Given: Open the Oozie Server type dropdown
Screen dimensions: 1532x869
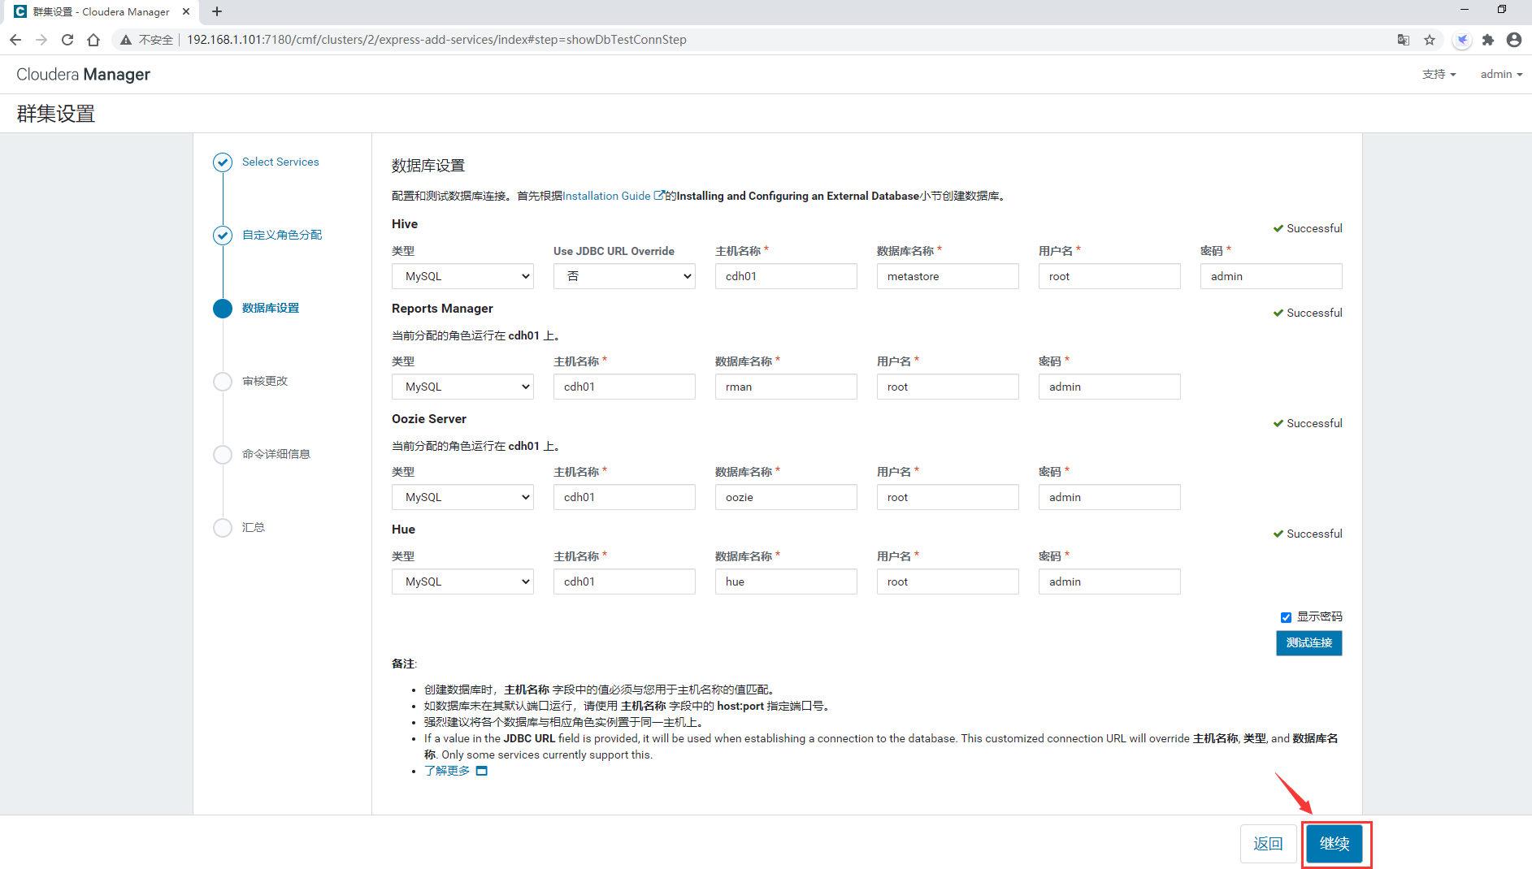Looking at the screenshot, I should tap(462, 497).
